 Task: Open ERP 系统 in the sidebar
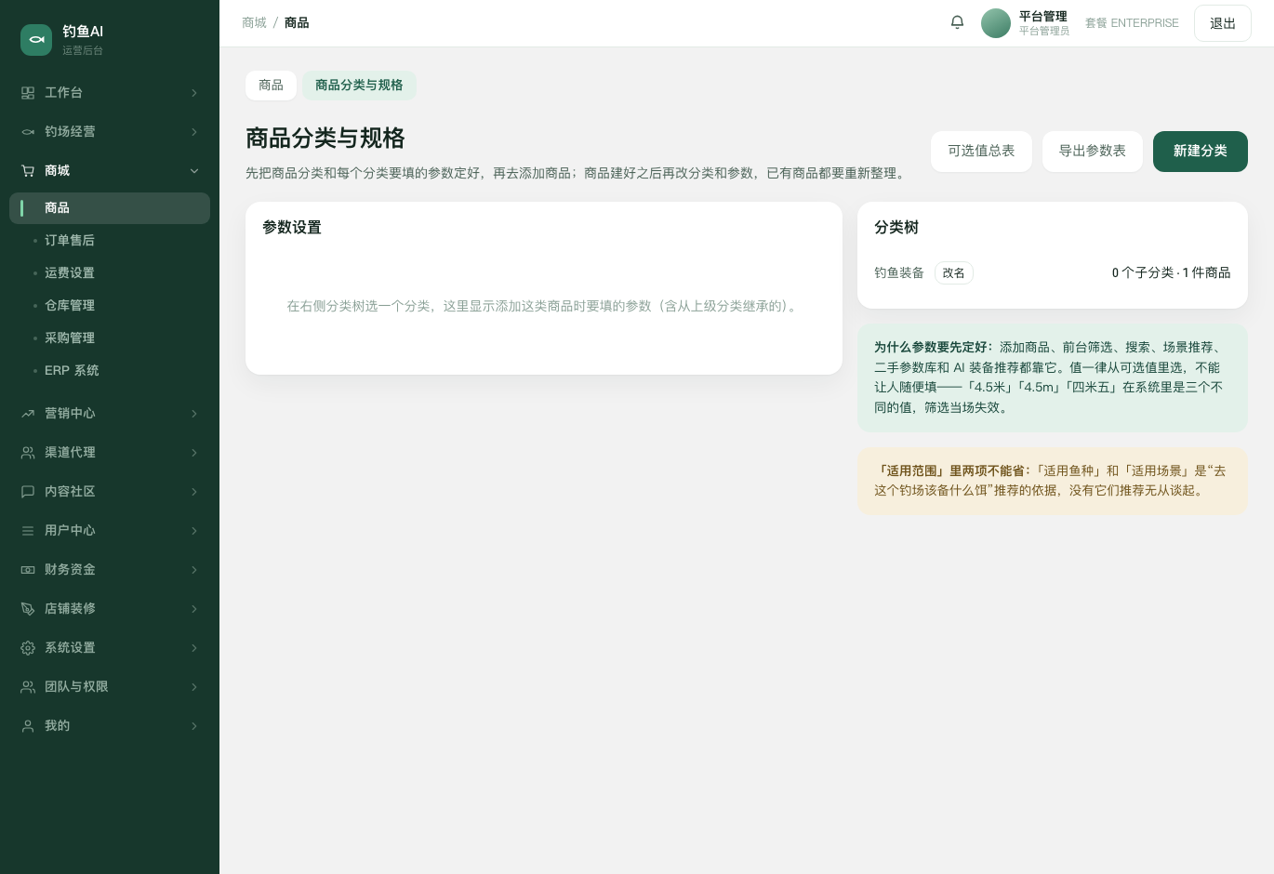110,371
